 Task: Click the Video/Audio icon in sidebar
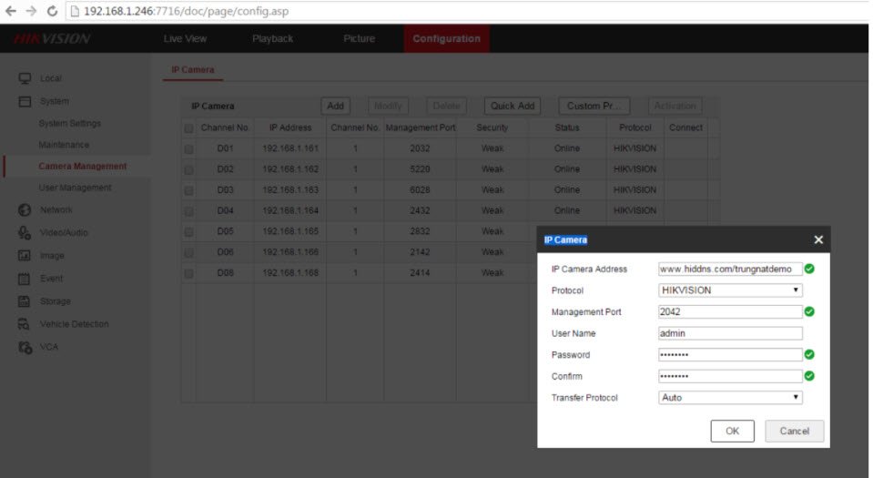(25, 233)
